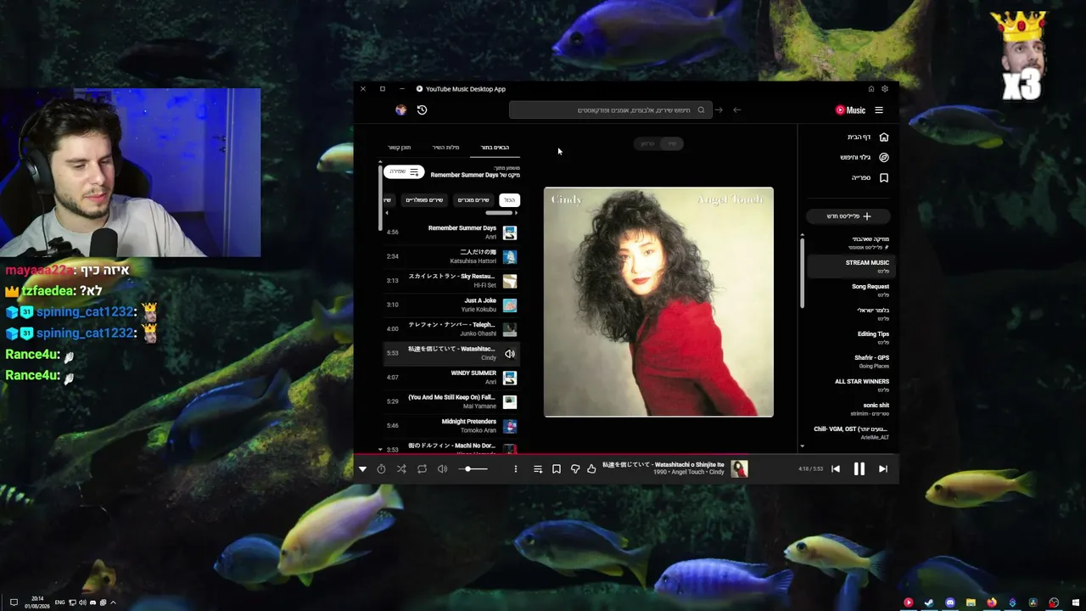Open the sleep timer icon

coord(381,468)
